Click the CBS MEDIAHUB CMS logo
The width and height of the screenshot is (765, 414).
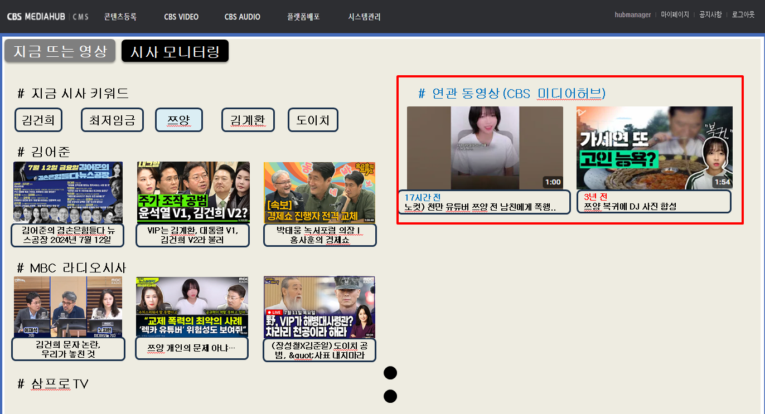[48, 17]
